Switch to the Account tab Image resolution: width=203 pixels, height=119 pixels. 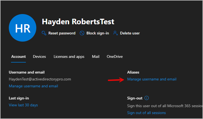pos(18,56)
